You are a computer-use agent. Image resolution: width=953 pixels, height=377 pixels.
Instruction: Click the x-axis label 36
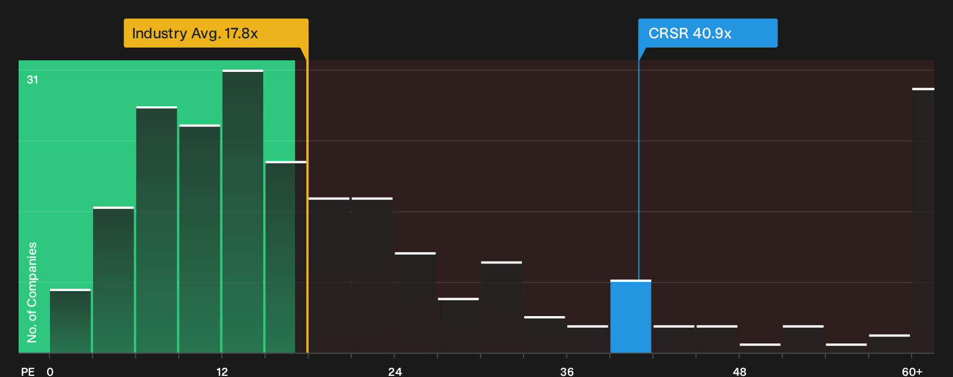(567, 371)
